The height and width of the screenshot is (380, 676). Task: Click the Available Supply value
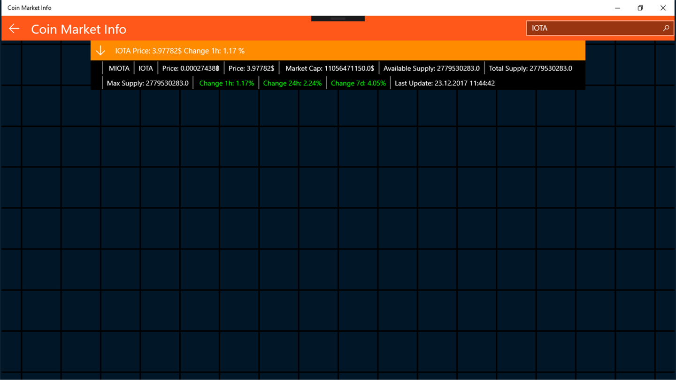click(431, 68)
